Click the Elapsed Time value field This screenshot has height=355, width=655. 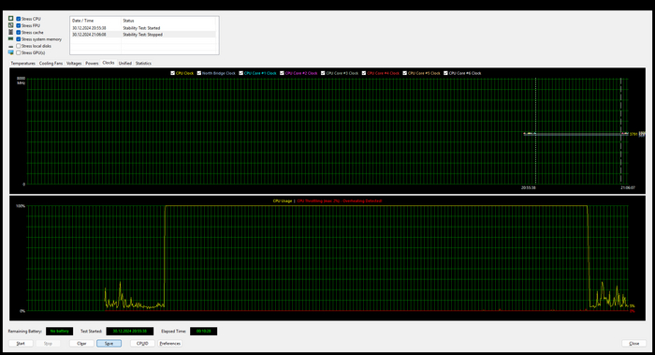tap(203, 332)
